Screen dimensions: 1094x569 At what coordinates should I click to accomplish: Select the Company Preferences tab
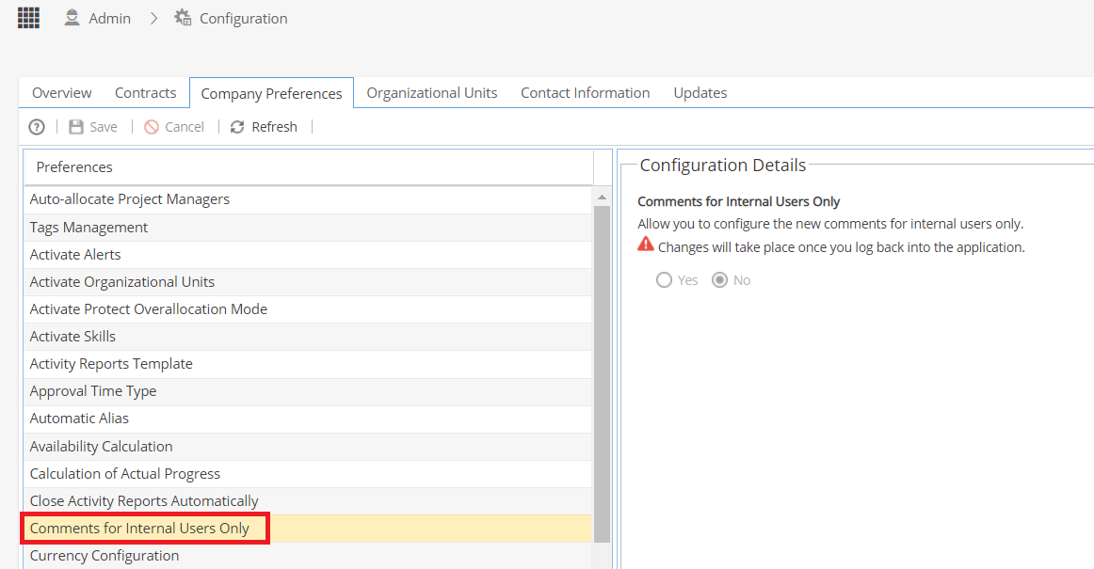click(x=271, y=93)
